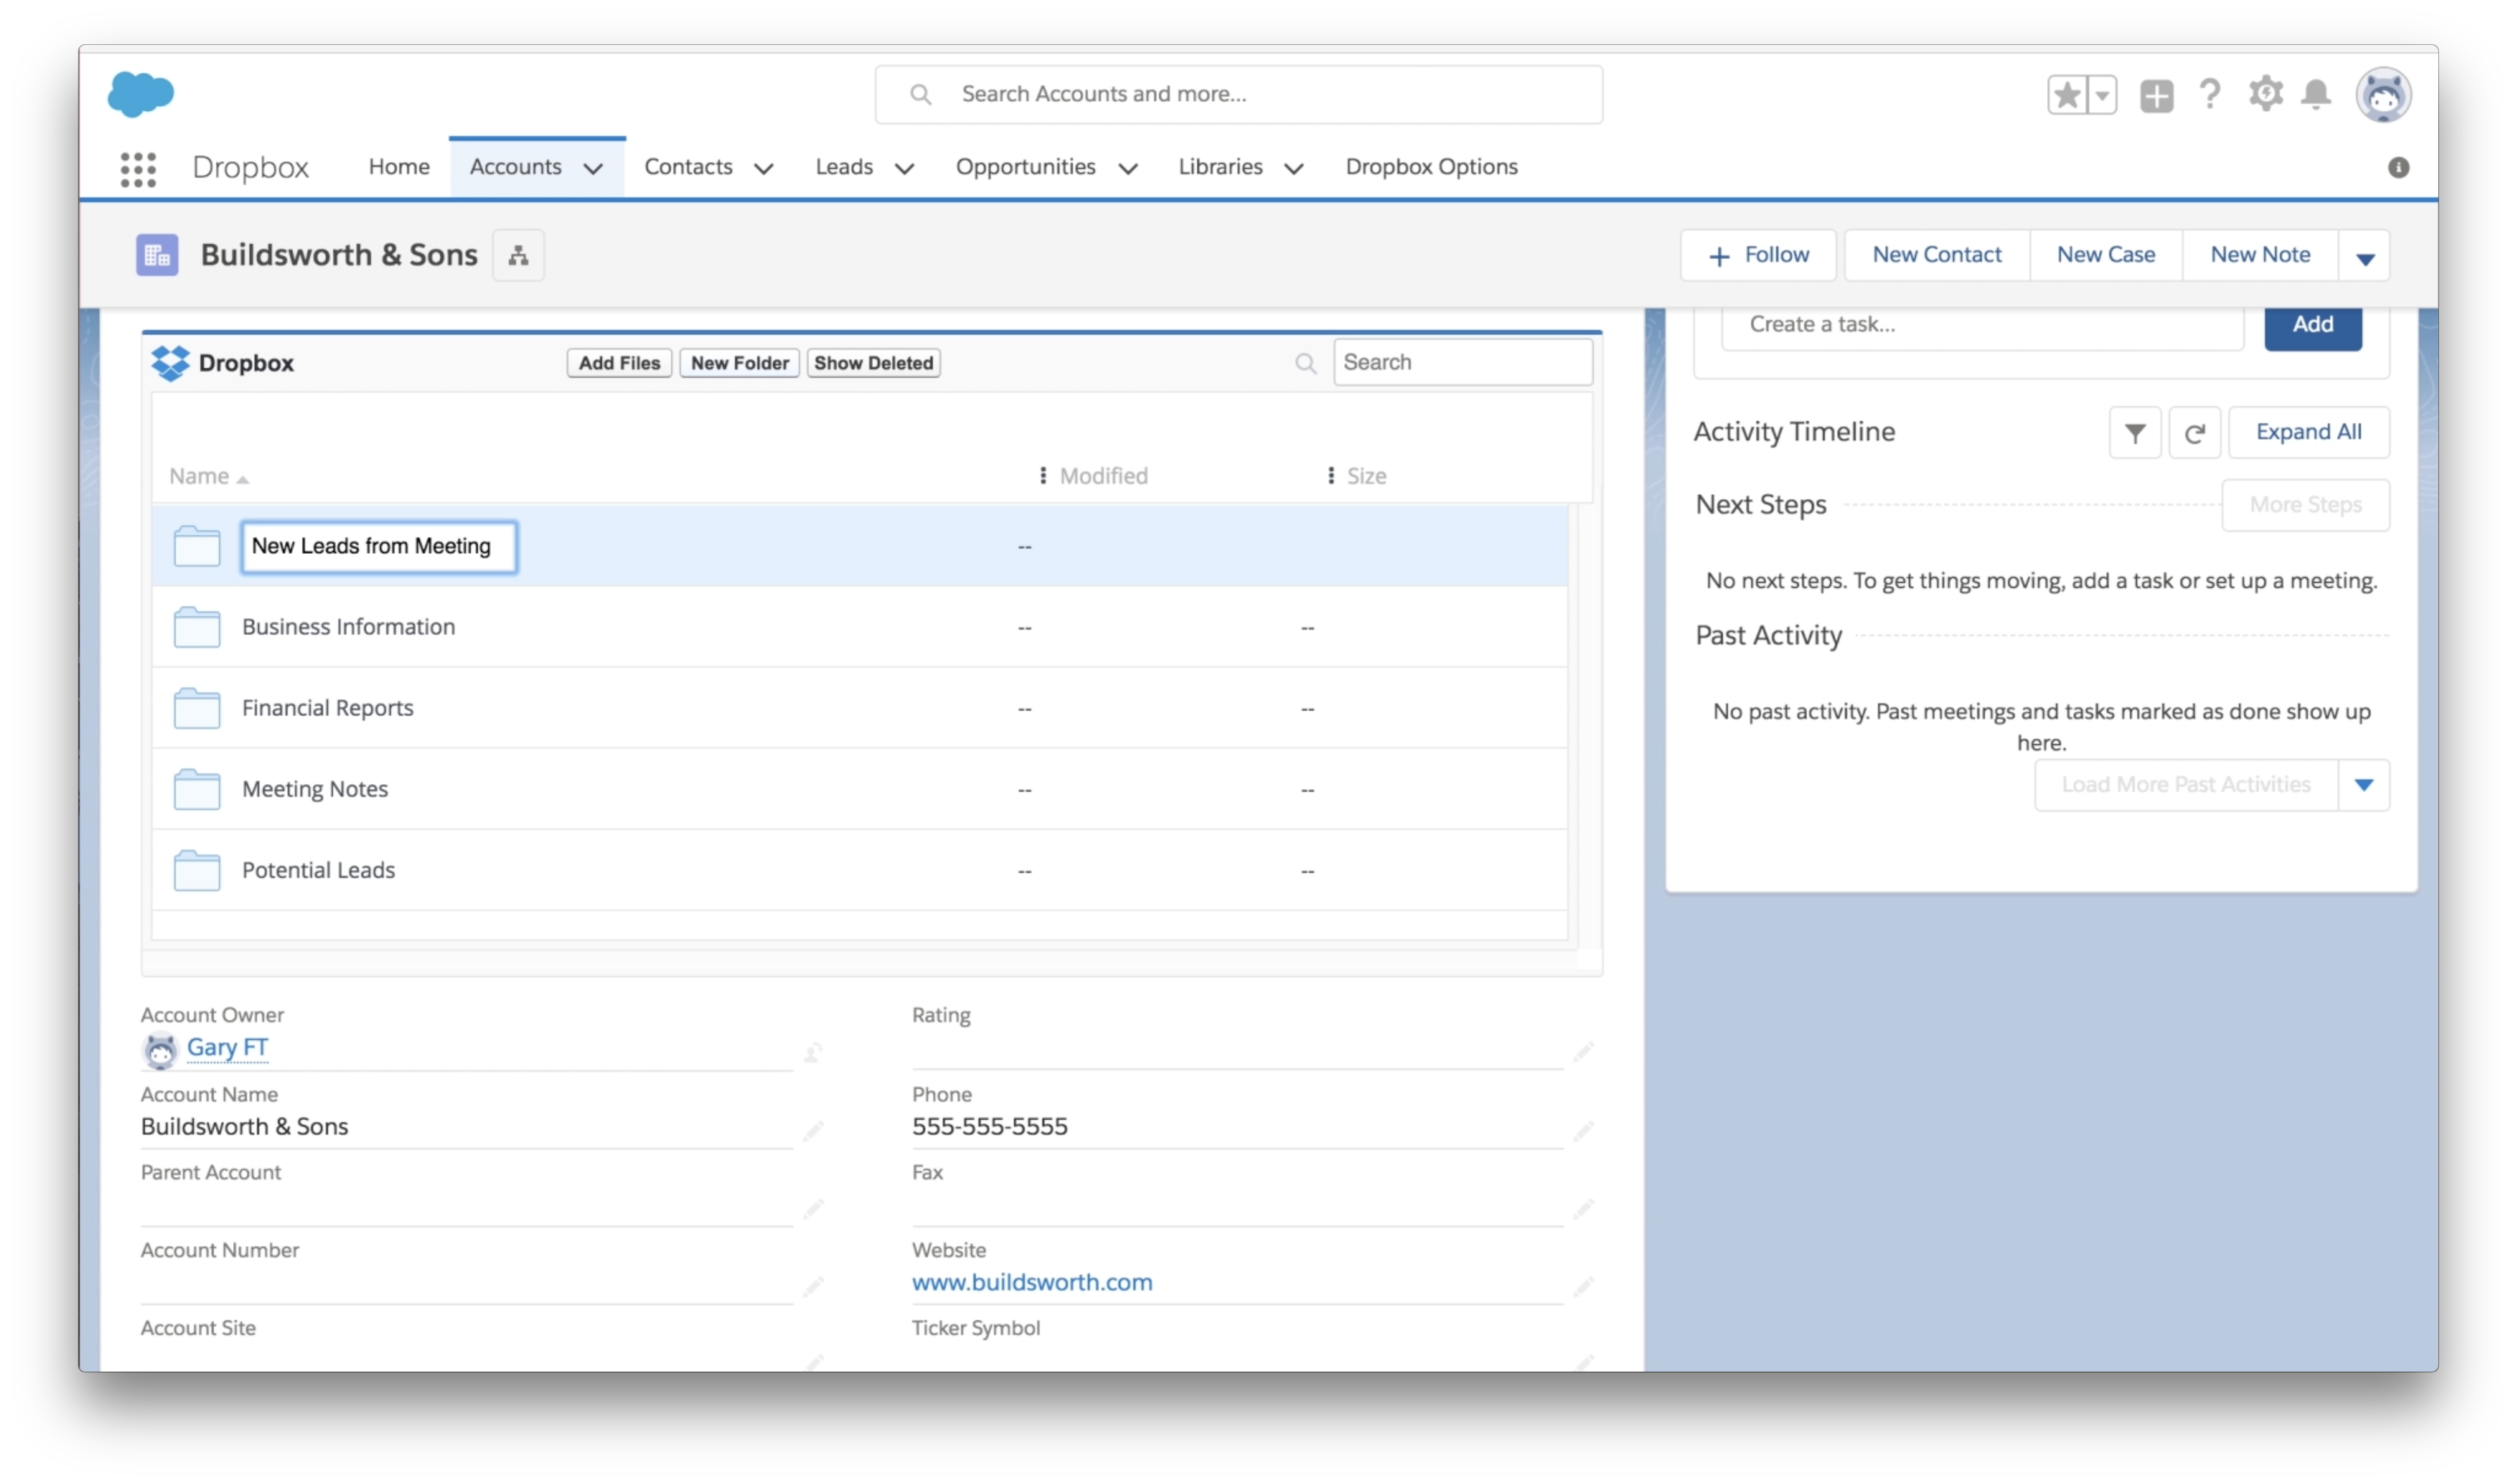This screenshot has height=1484, width=2517.
Task: Expand the Leads navigation dropdown
Action: [902, 166]
